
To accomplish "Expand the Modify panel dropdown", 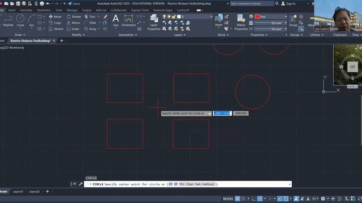I will [x=78, y=35].
